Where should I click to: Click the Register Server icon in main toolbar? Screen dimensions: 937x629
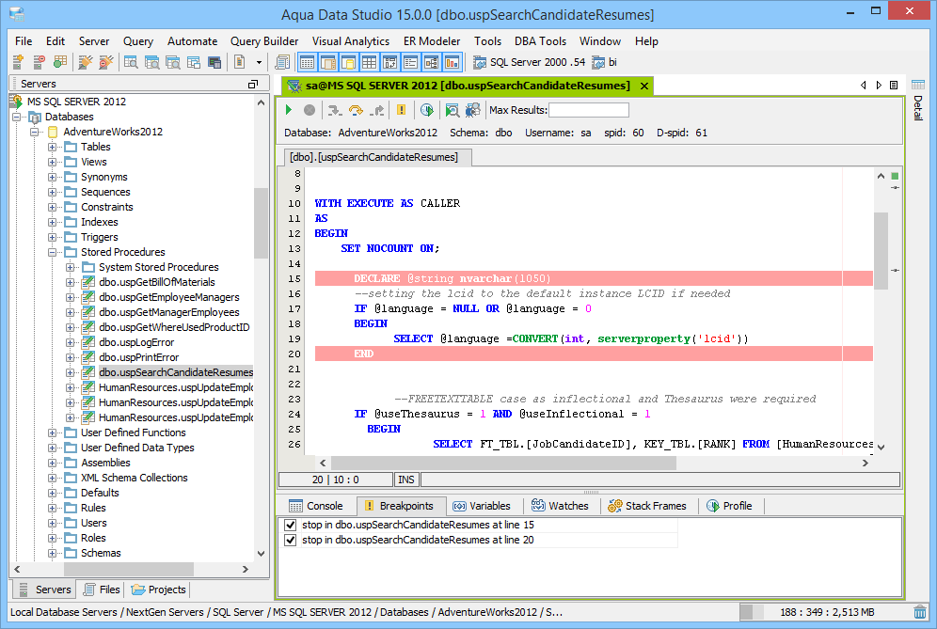coord(18,61)
